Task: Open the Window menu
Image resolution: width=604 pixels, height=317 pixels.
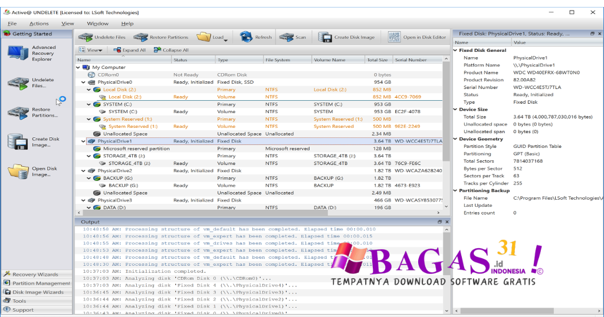Action: pos(97,24)
